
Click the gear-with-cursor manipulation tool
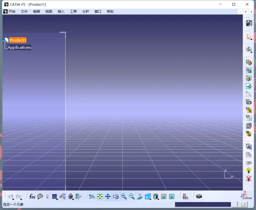[x=249, y=49]
